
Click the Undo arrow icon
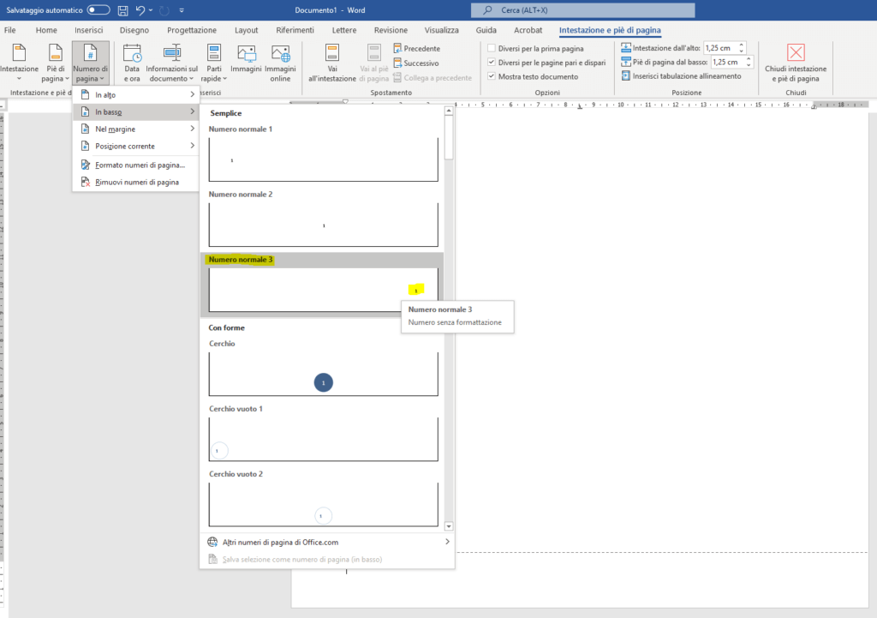point(140,10)
